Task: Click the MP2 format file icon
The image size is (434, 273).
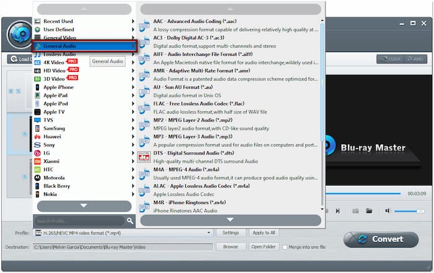Action: pos(144,124)
